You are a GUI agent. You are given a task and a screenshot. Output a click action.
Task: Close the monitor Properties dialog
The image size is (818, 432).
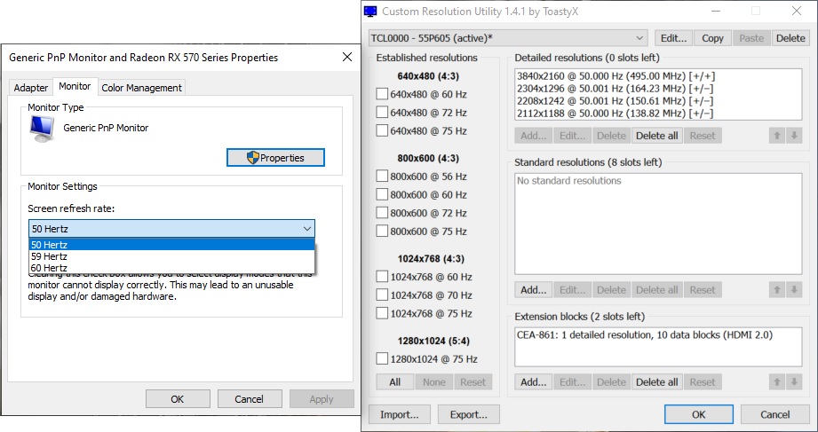(x=346, y=57)
